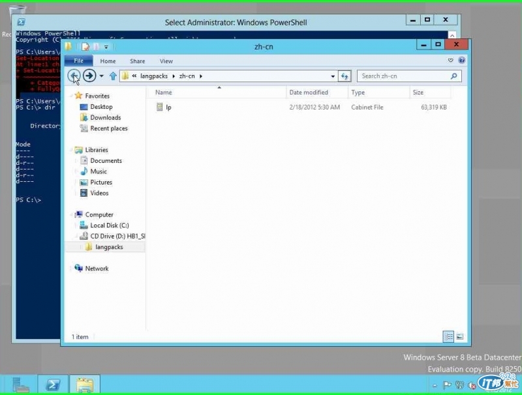The image size is (522, 395).
Task: Click PowerShell icon in PowerShell title bar
Action: [x=22, y=22]
